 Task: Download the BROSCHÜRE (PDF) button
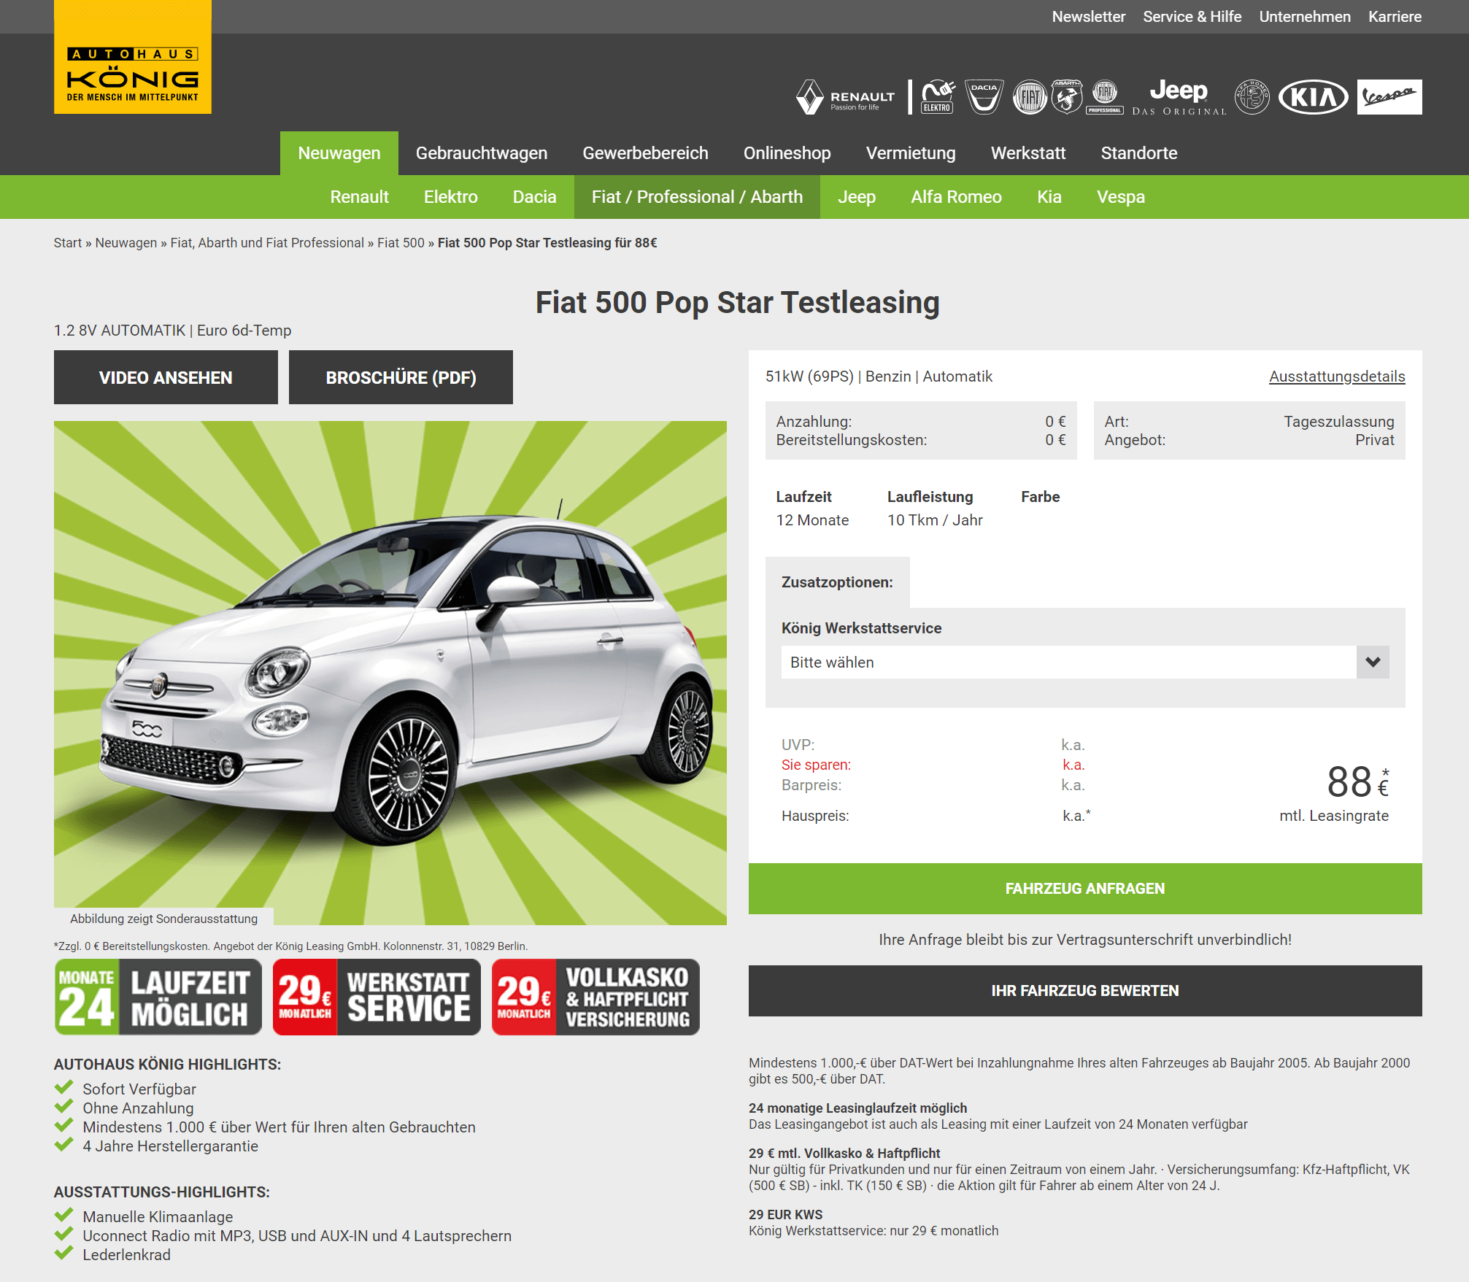tap(401, 377)
